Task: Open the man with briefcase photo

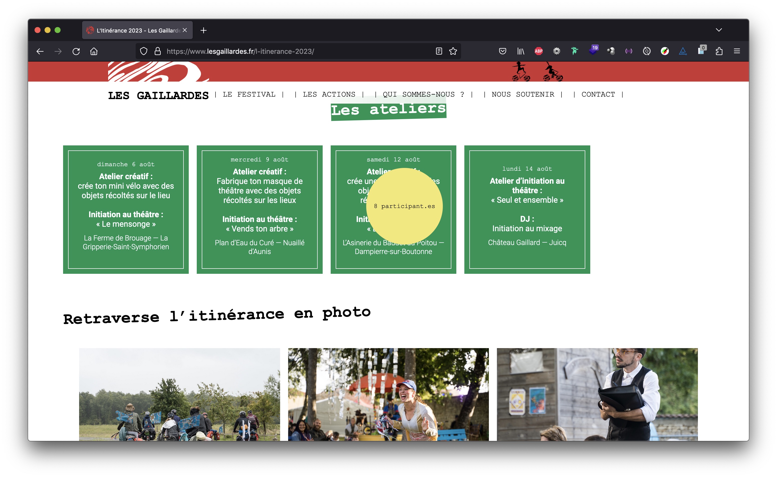Action: [x=597, y=395]
